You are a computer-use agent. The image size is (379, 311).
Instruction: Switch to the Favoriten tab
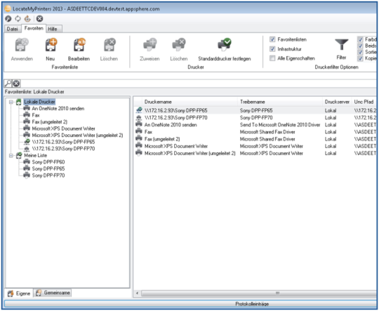click(34, 28)
